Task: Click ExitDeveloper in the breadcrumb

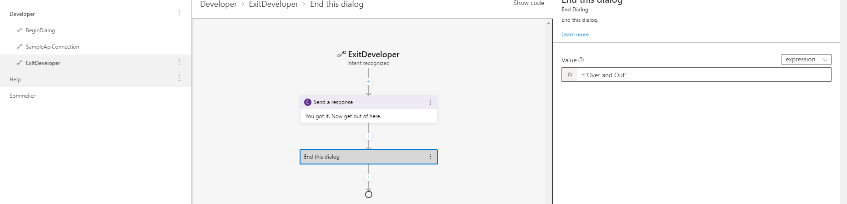Action: coord(273,4)
